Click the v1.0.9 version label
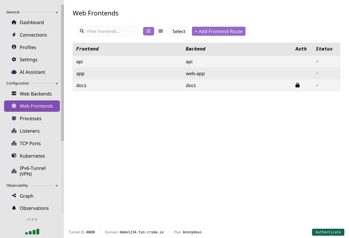The image size is (349, 238). pyautogui.click(x=32, y=219)
